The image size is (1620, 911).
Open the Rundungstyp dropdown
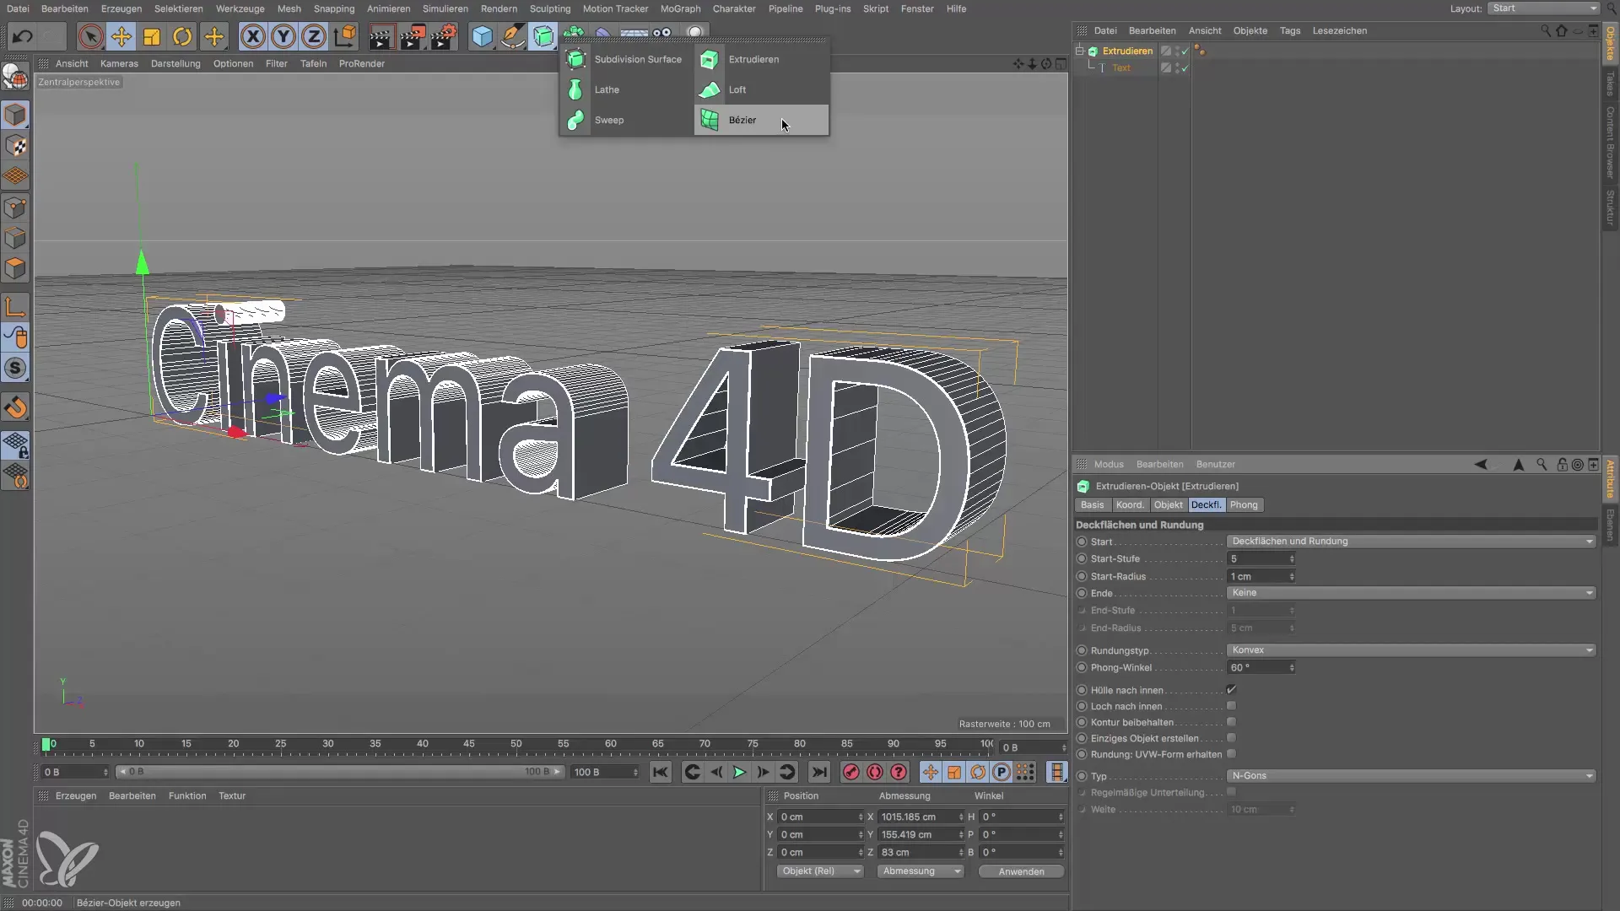click(1411, 650)
